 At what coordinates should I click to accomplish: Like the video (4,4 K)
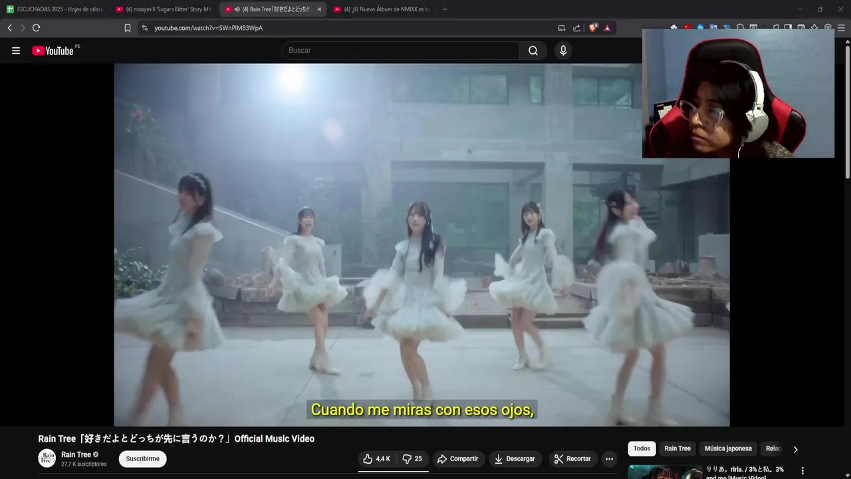pos(377,459)
